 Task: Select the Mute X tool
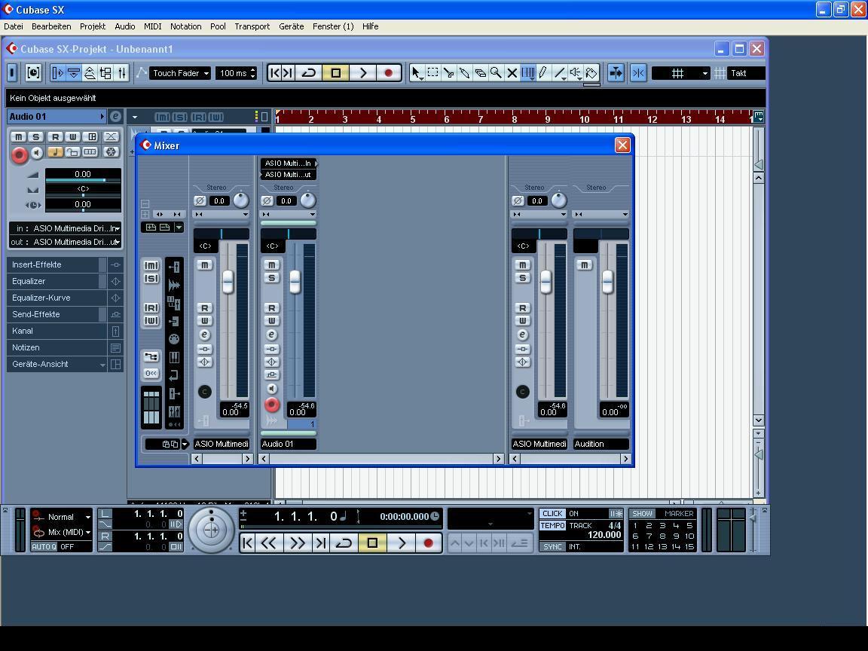[512, 72]
